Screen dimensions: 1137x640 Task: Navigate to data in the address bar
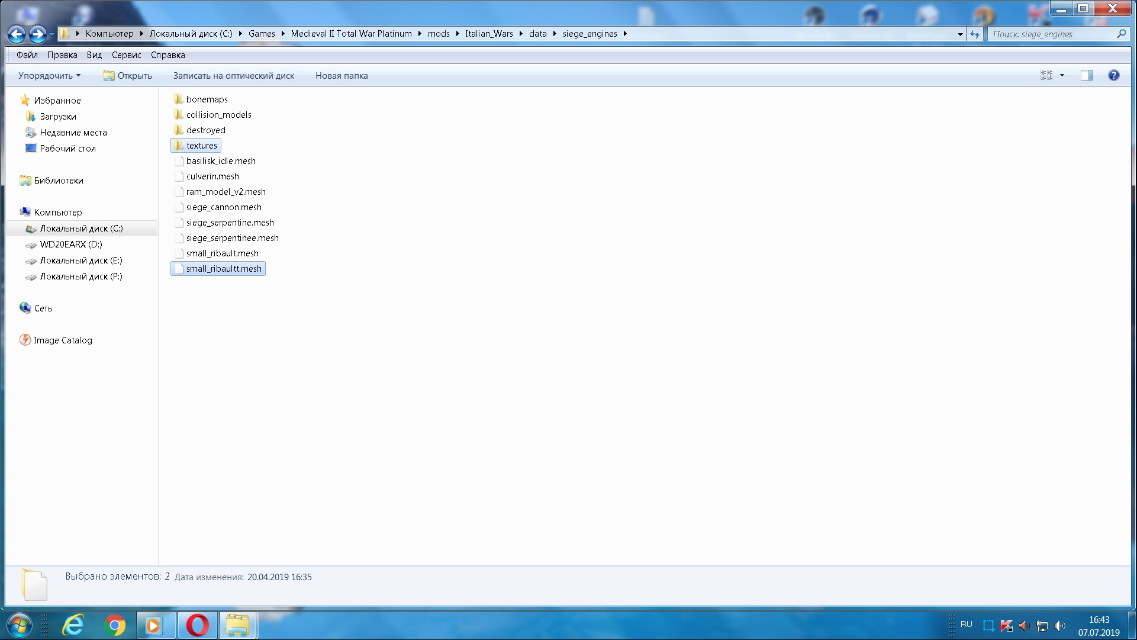538,34
